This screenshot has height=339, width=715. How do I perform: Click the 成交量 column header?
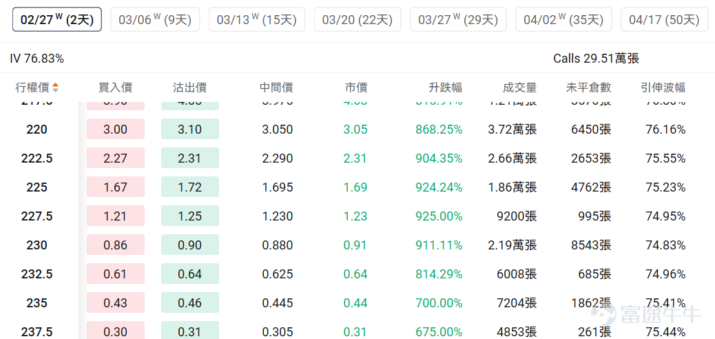(x=520, y=87)
